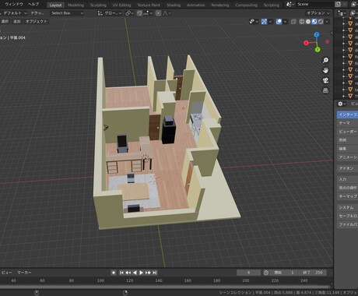This screenshot has width=358, height=296.
Task: Open the アドオン preferences section
Action: (x=347, y=168)
